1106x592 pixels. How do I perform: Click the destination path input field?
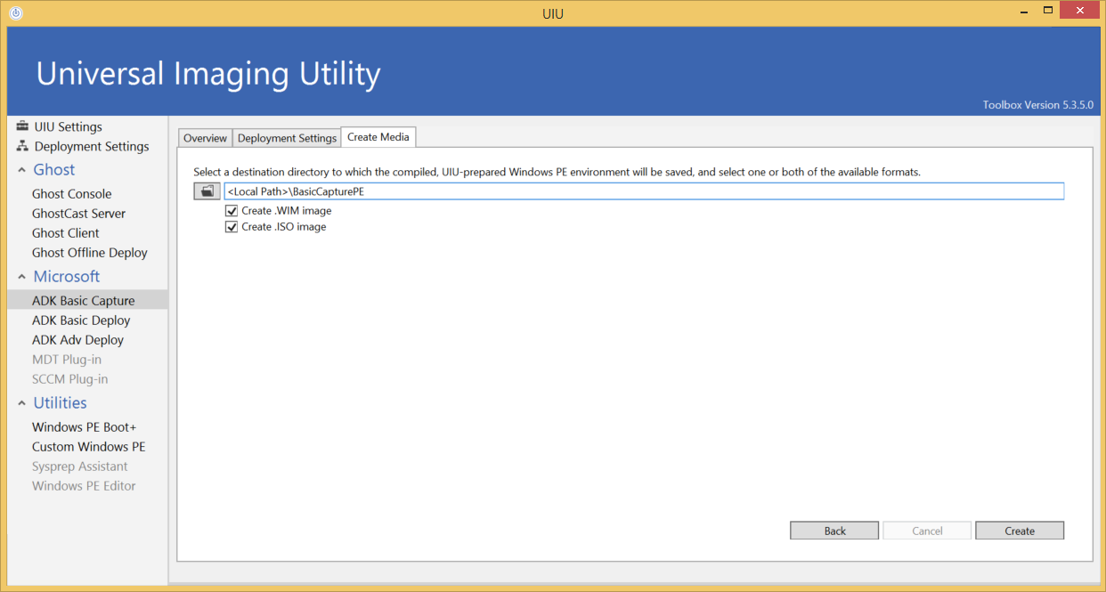644,191
